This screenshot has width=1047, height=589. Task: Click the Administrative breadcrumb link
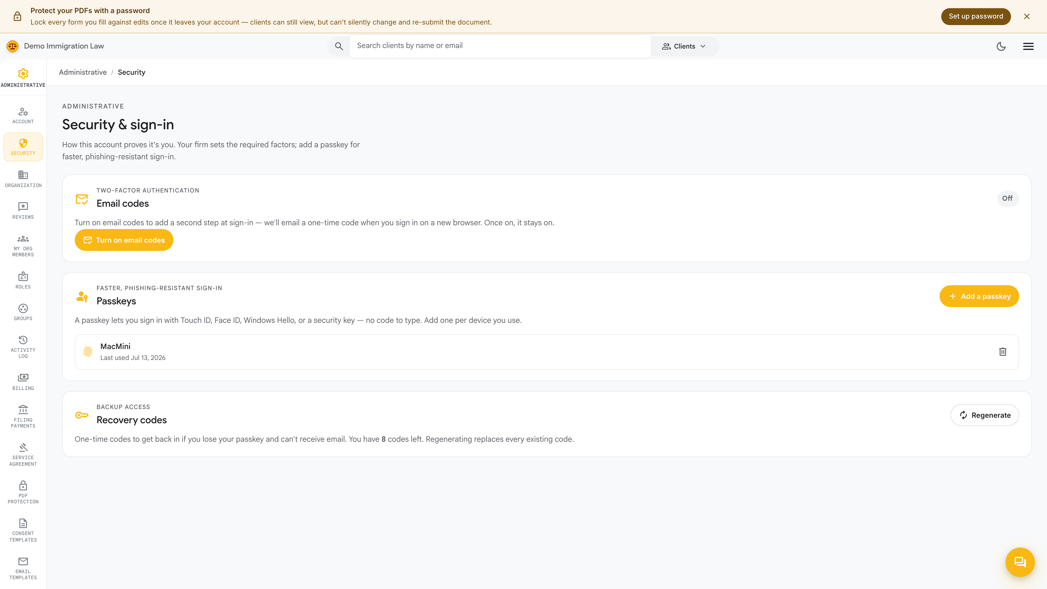click(83, 72)
